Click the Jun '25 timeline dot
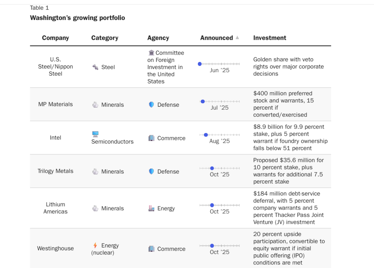Screen dimensions: 374x268 [x=200, y=64]
